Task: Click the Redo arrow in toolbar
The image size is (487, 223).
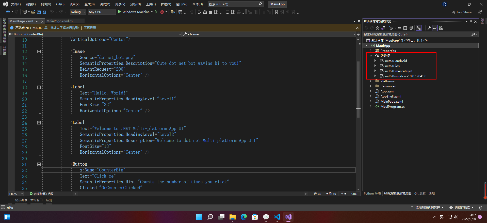Action: (x=61, y=12)
